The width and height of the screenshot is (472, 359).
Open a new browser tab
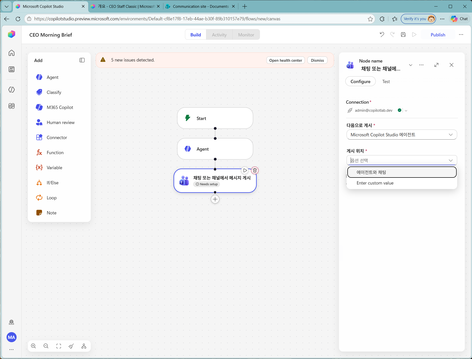pos(245,7)
